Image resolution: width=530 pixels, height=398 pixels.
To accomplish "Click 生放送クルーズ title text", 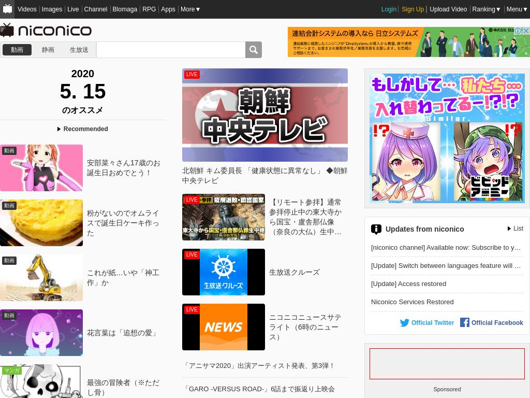I will [x=295, y=273].
